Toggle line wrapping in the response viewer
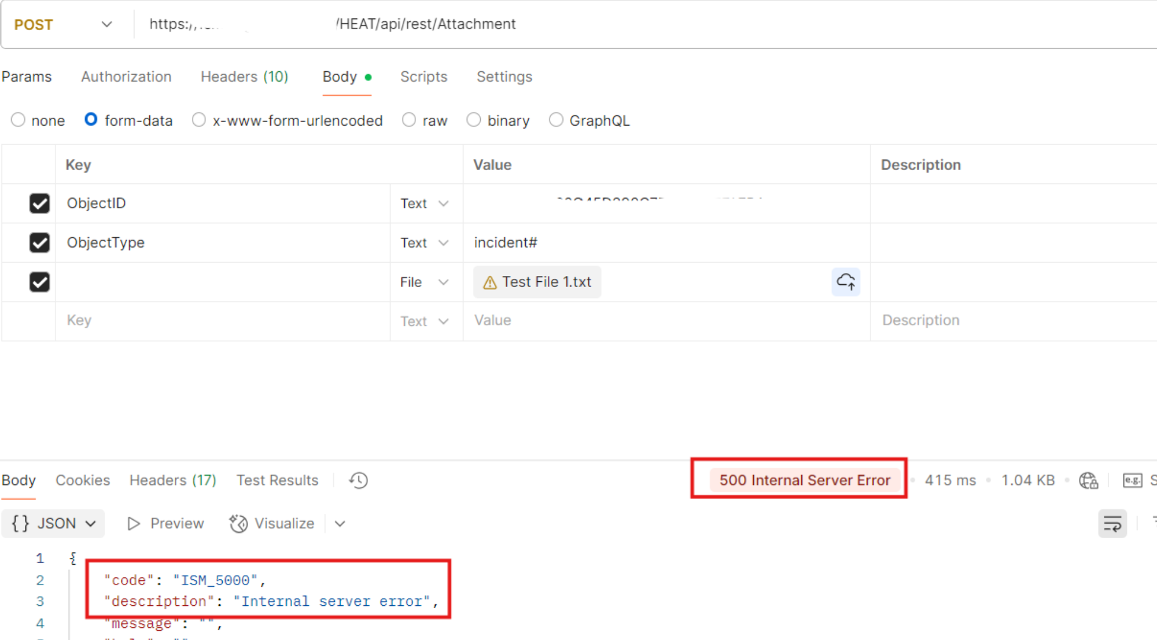This screenshot has width=1157, height=640. point(1112,523)
